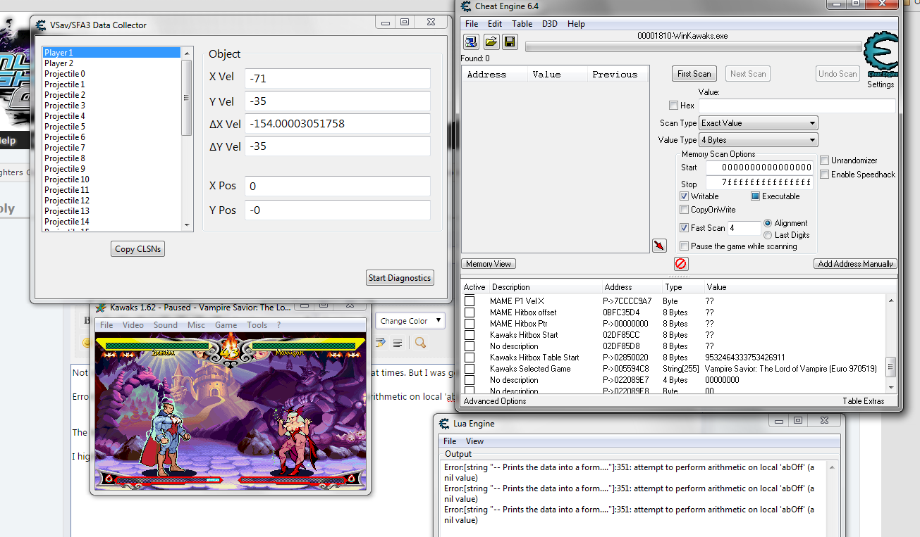This screenshot has height=537, width=920.
Task: Enable the Unrandomizer checkbox
Action: click(x=825, y=160)
